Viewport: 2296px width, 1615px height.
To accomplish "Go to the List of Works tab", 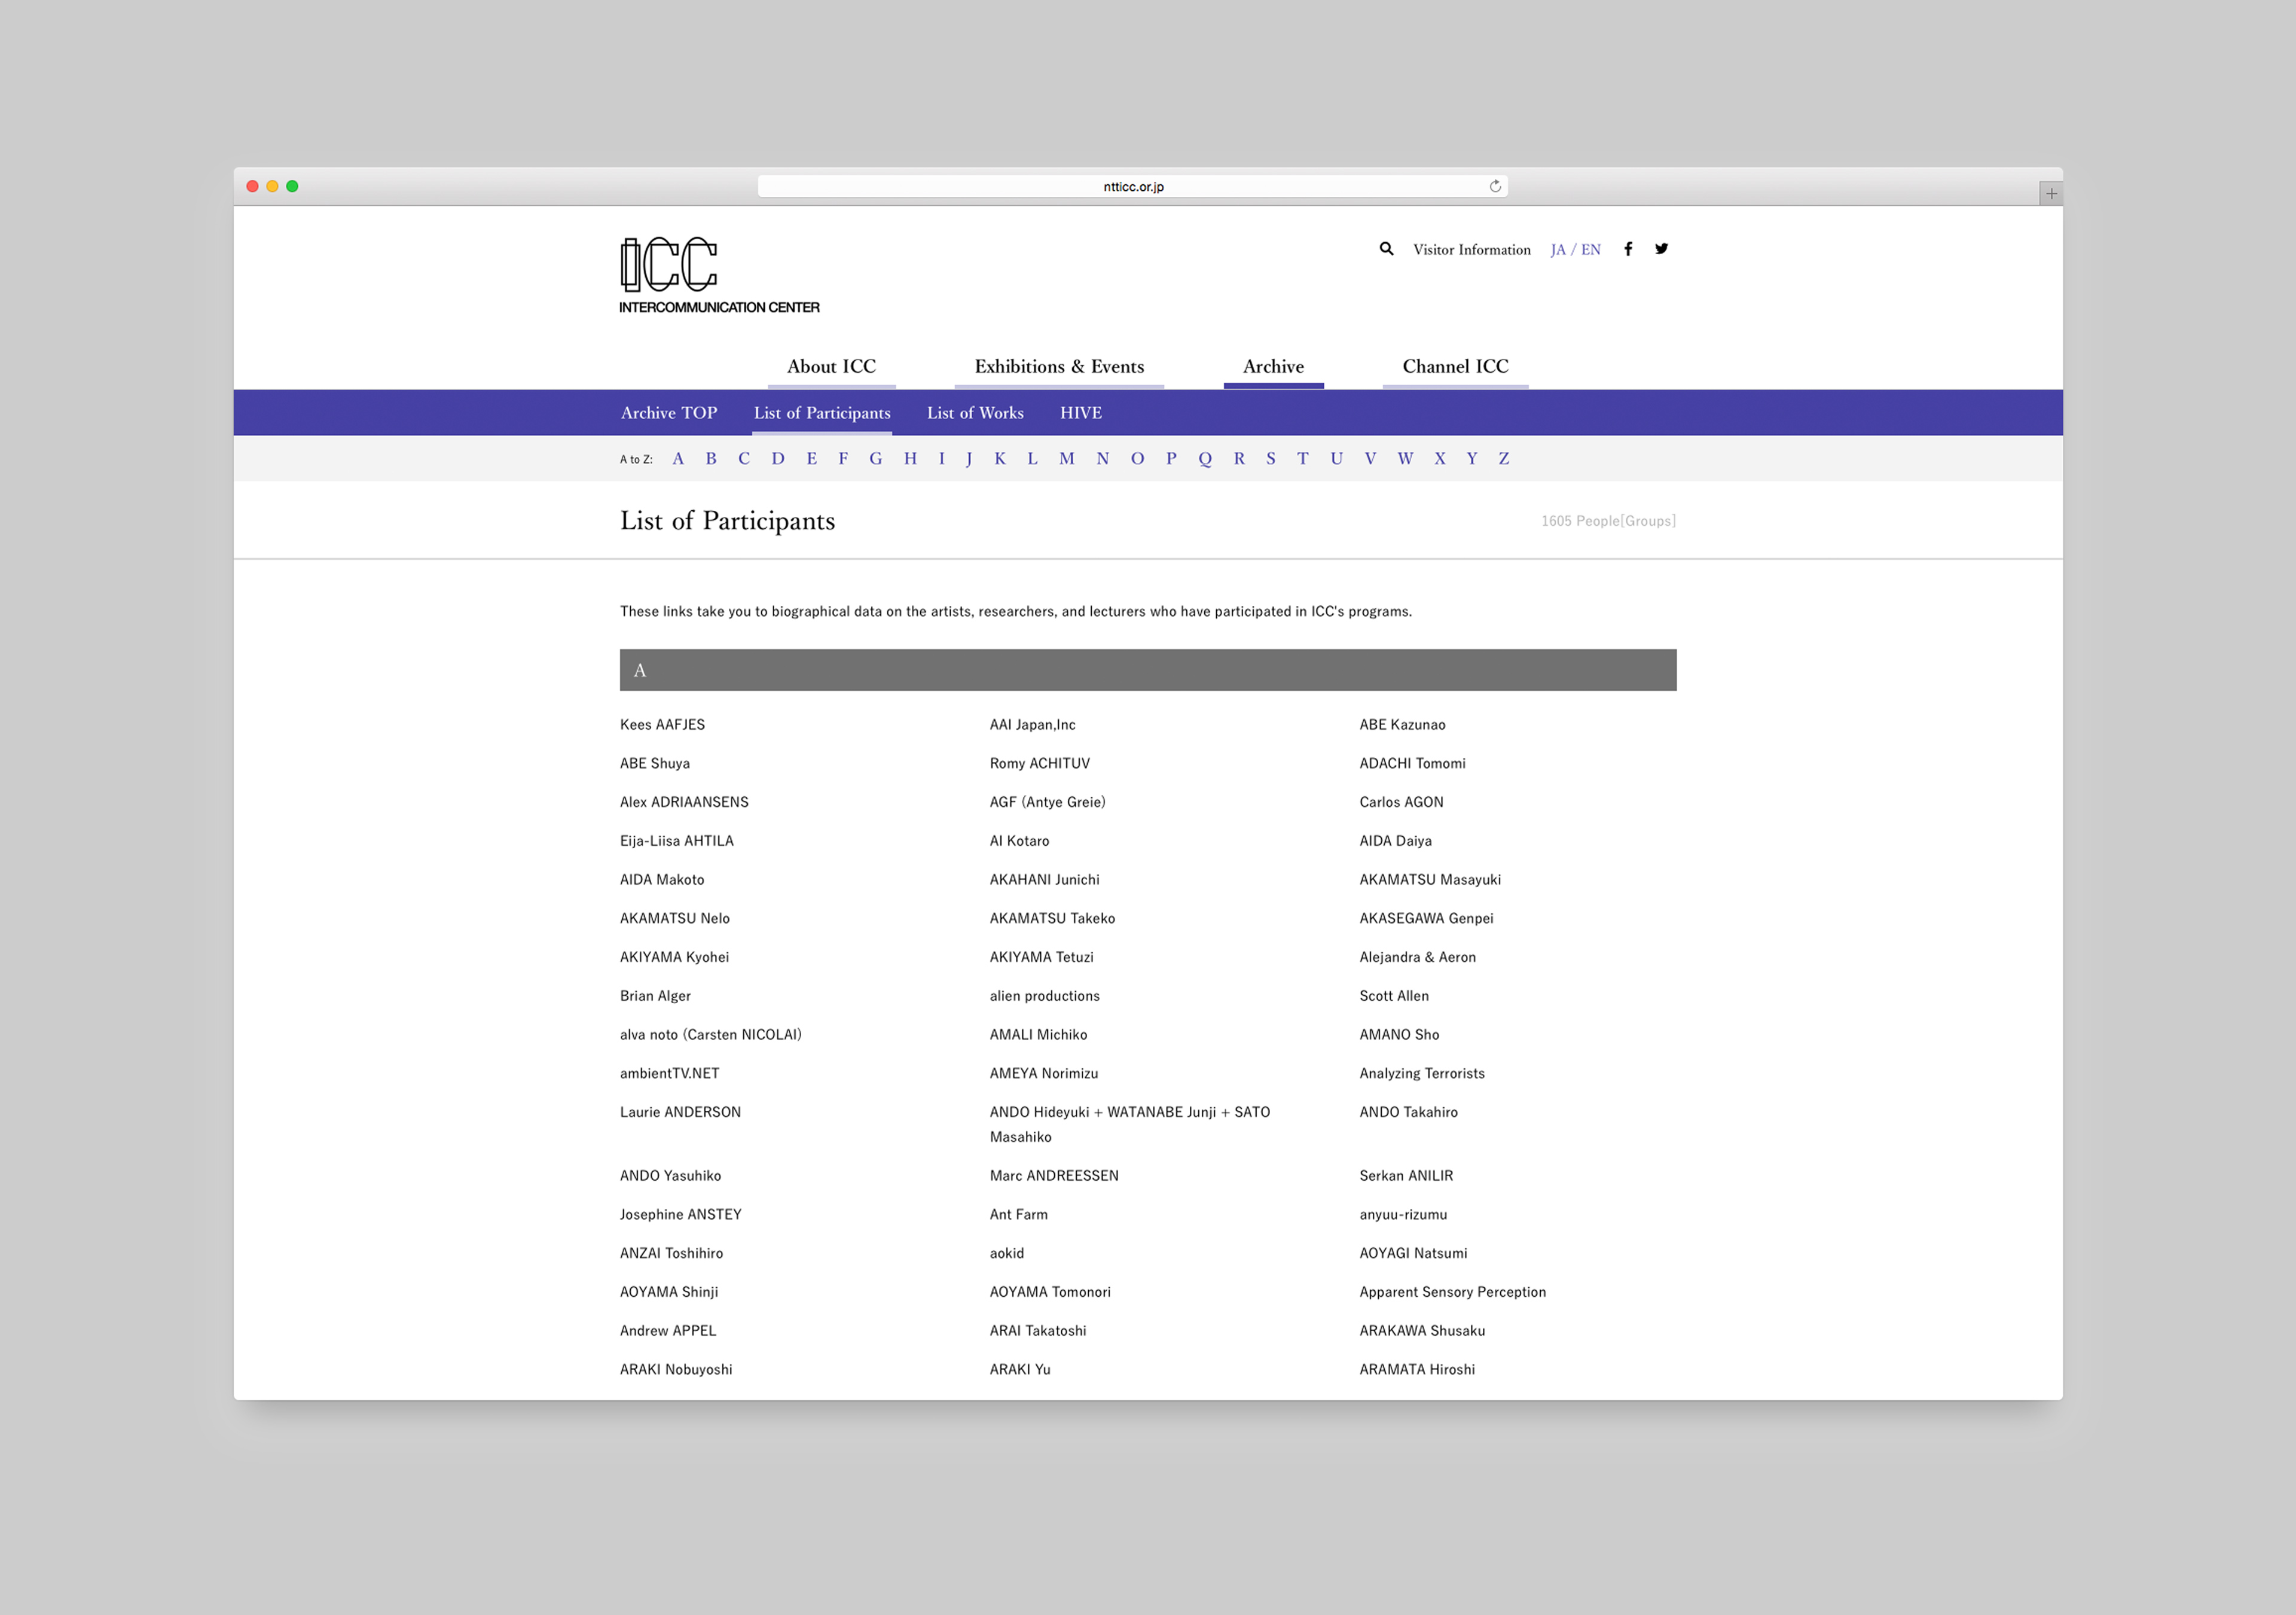I will coord(975,413).
